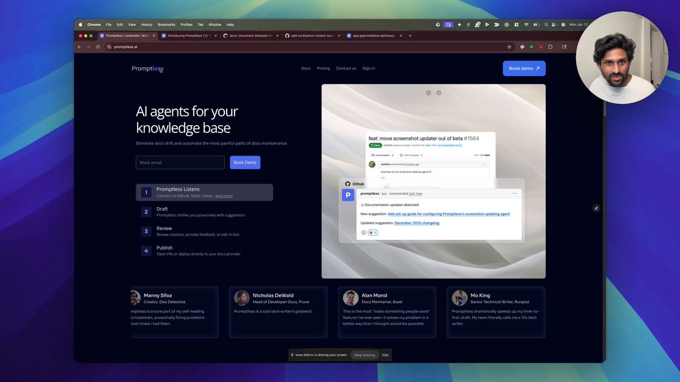Click the site info icon beside URL
The image size is (680, 382).
pos(109,47)
